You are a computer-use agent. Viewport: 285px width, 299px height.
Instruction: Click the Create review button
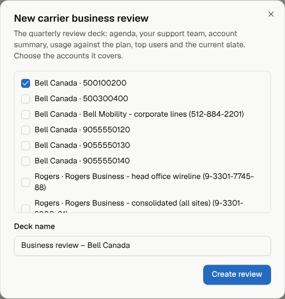click(237, 275)
